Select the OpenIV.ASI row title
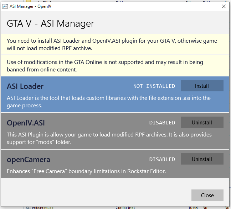 pos(26,123)
